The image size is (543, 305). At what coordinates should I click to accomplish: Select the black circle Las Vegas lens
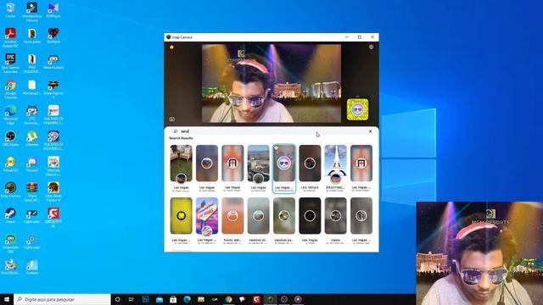point(310,216)
